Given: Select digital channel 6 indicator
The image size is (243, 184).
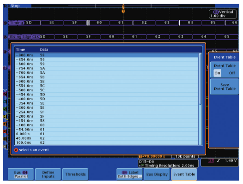Looking at the screenshot, I should coord(5,101).
